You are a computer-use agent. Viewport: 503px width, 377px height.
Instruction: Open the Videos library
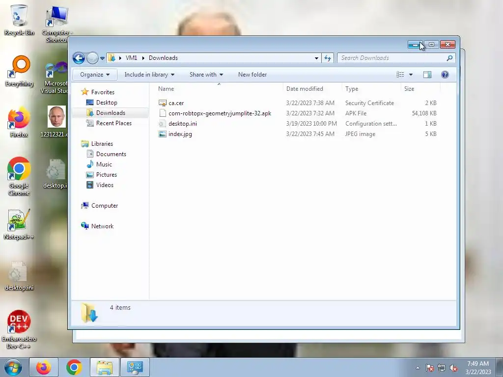[x=105, y=185]
